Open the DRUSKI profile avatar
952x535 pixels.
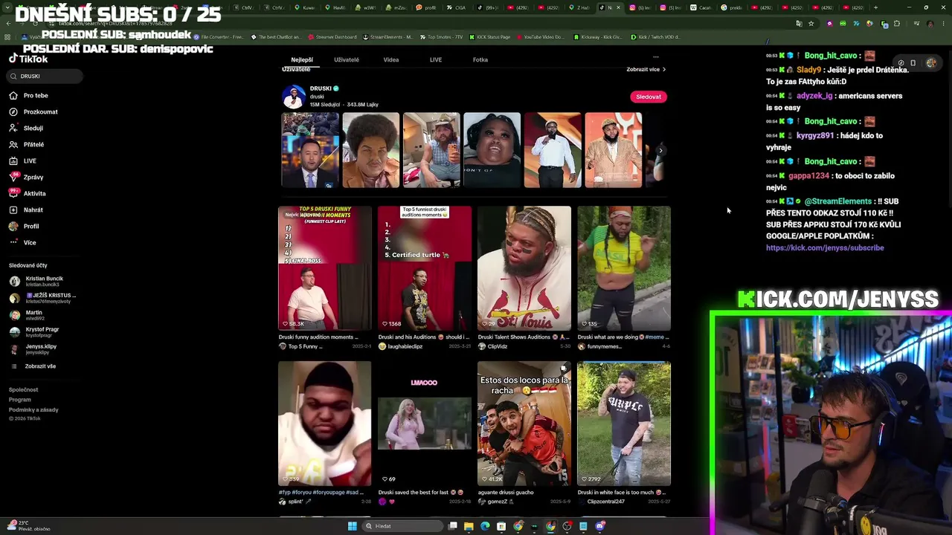coord(294,97)
